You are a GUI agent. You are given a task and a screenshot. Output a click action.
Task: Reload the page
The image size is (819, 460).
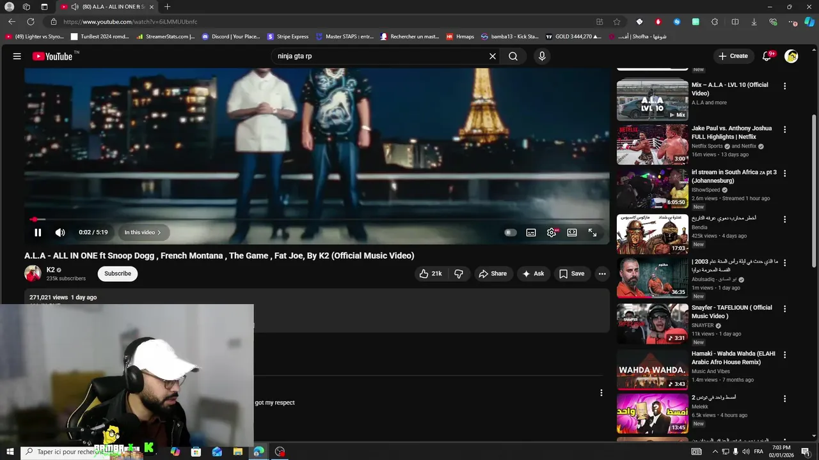(30, 22)
